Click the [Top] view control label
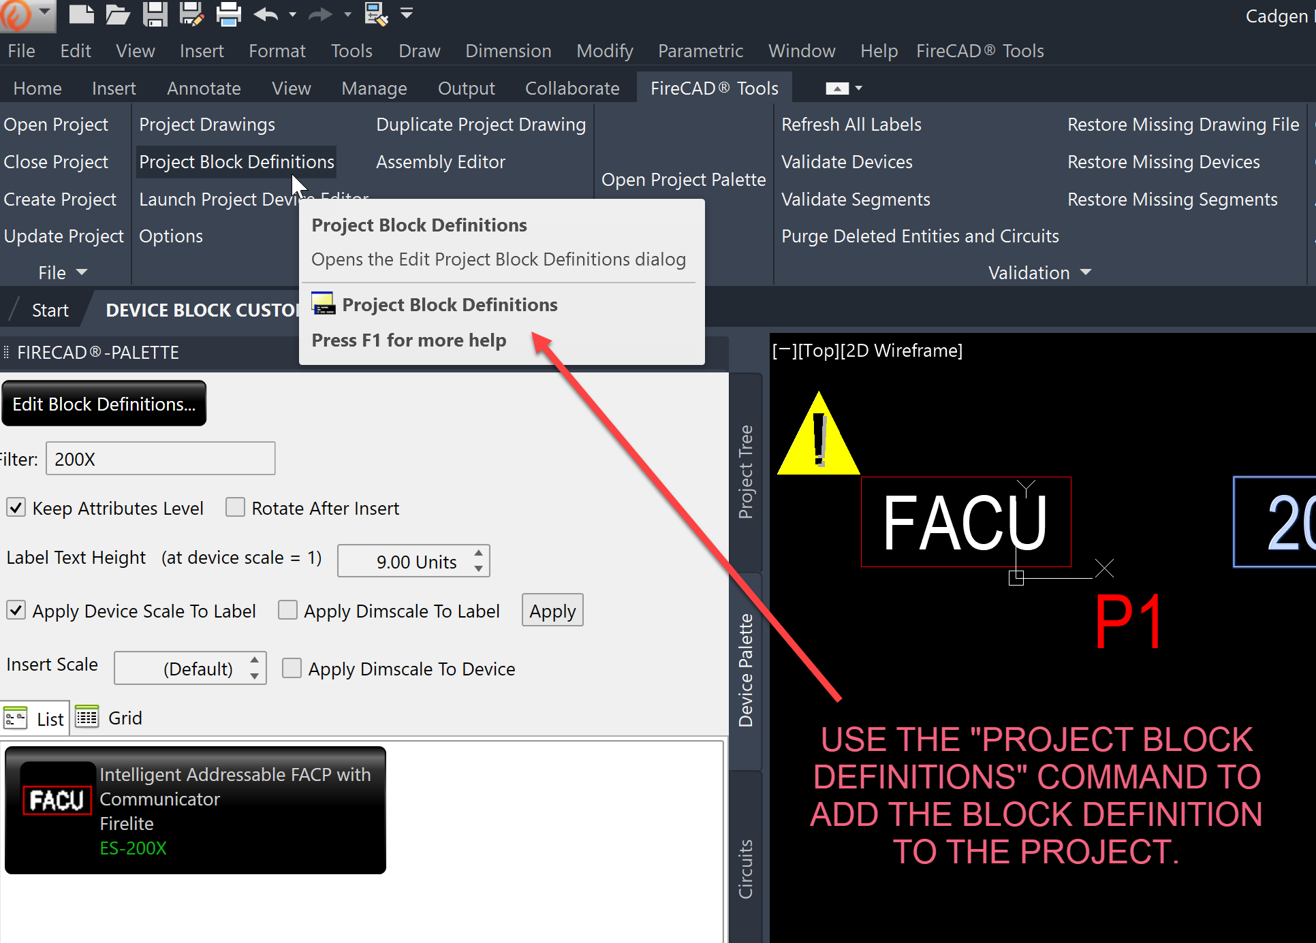 pos(817,351)
